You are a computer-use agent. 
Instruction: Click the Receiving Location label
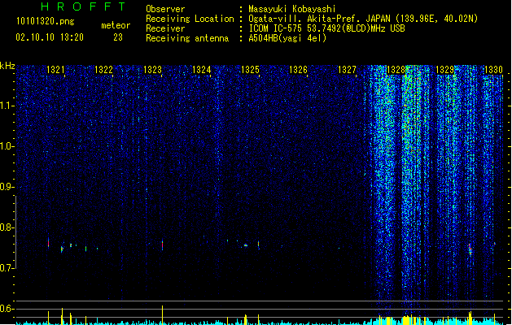190,19
